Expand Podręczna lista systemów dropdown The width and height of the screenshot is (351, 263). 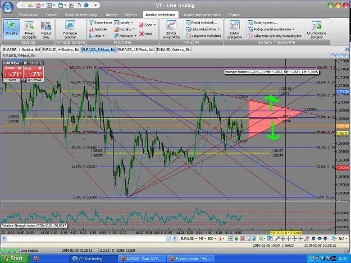(x=271, y=29)
